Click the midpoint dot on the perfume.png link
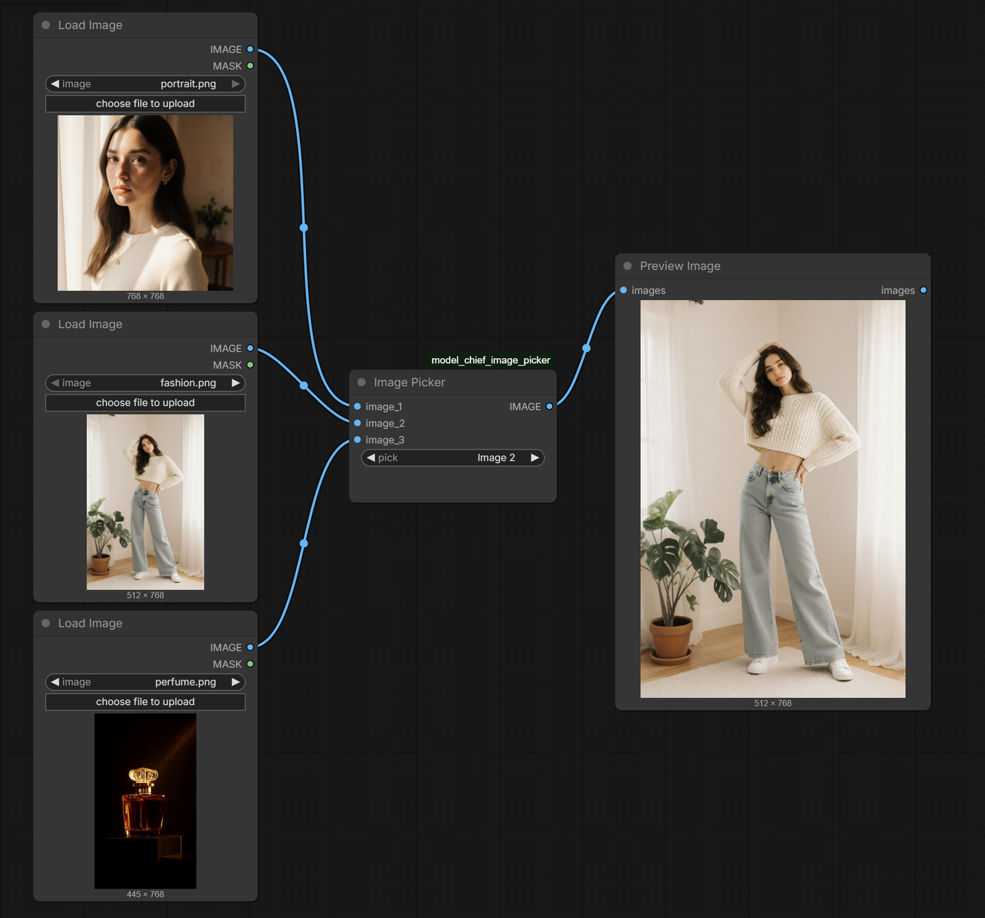The width and height of the screenshot is (985, 918). point(304,543)
